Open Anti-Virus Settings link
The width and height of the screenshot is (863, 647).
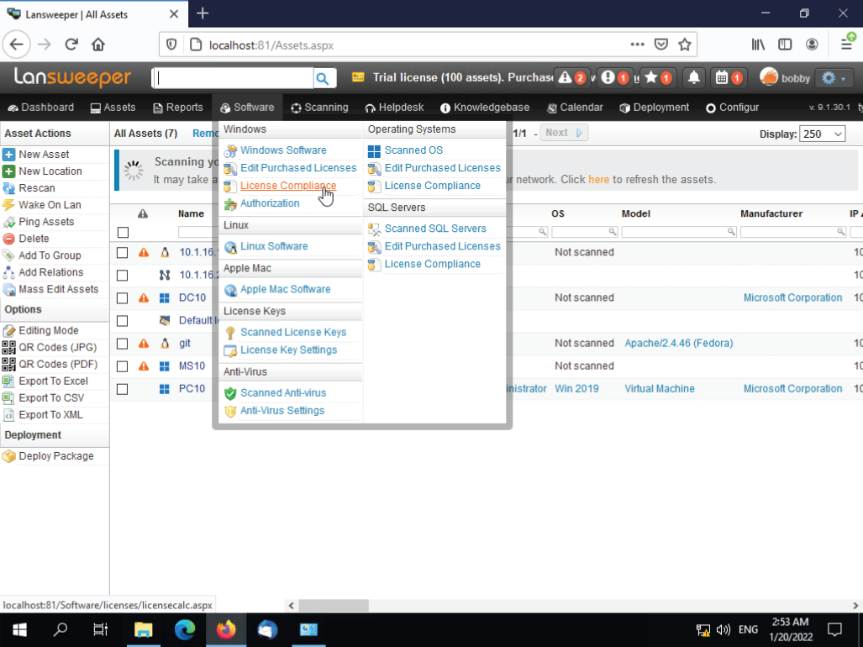282,410
